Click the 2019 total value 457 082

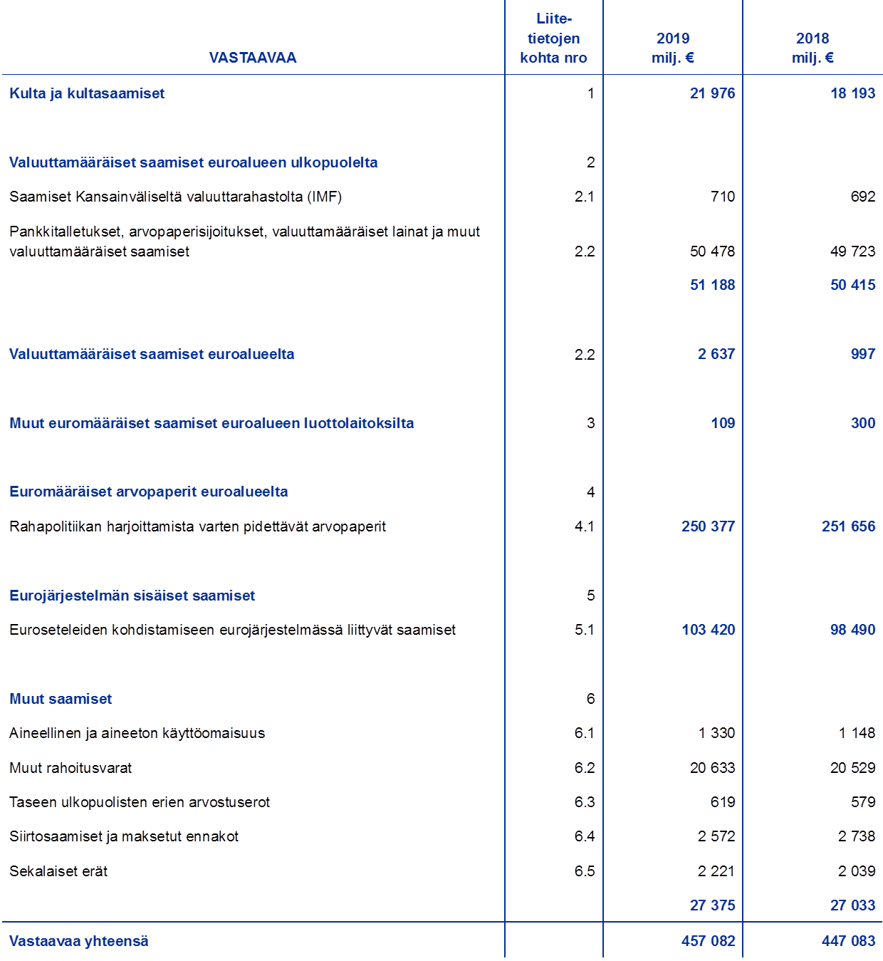tap(708, 941)
